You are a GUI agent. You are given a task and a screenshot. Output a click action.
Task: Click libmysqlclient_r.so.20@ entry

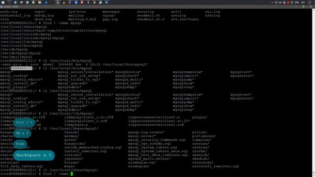point(89,117)
